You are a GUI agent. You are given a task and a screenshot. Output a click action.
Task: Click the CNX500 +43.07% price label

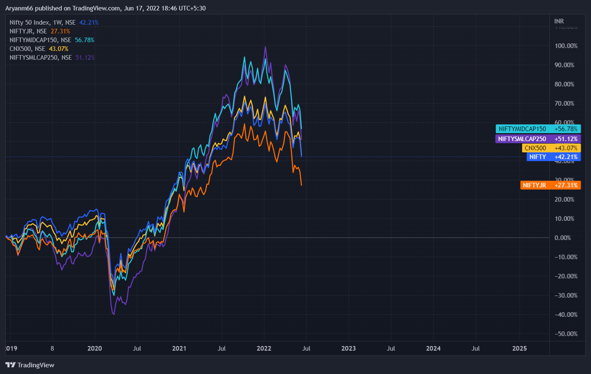click(x=551, y=148)
